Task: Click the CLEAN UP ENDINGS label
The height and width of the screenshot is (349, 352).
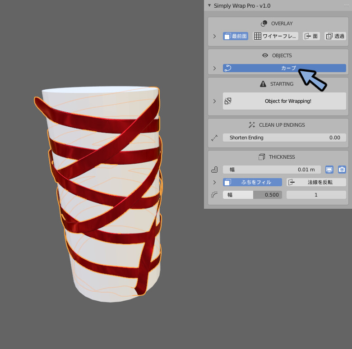Action: click(x=282, y=125)
